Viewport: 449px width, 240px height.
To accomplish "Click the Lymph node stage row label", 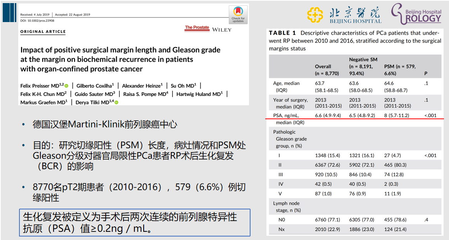I will (x=287, y=207).
